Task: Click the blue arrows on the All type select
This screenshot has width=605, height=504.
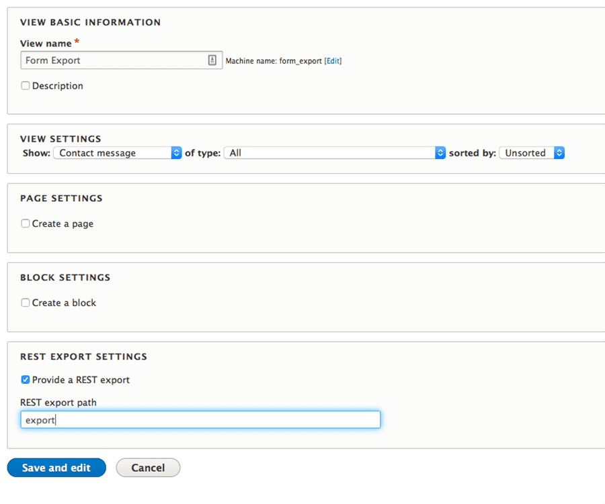Action: coord(440,153)
